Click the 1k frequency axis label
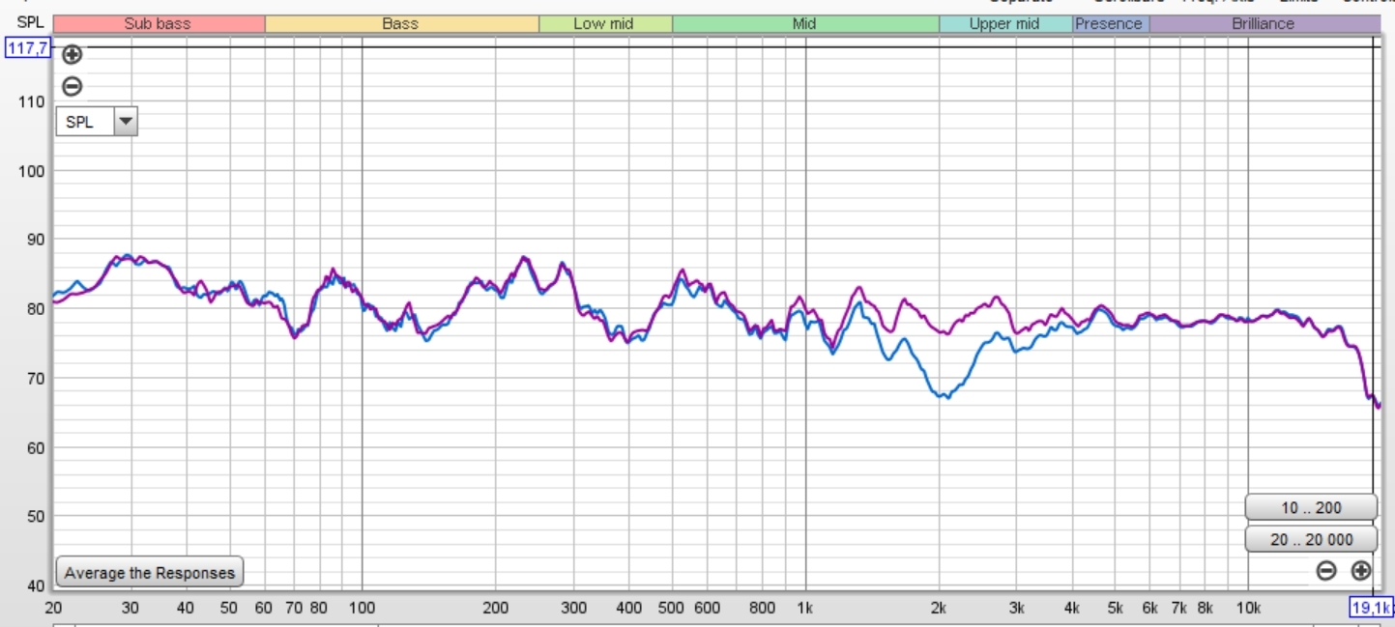The image size is (1395, 627). 804,608
